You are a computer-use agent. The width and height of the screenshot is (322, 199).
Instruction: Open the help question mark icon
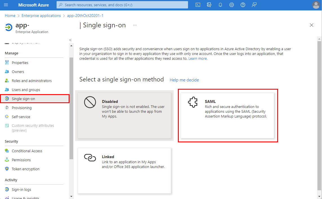click(243, 5)
